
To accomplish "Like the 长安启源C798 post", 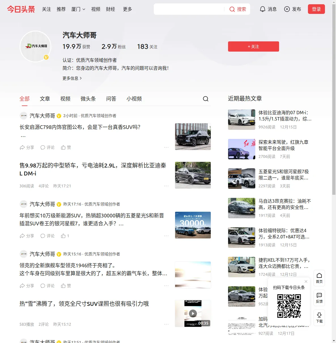I will point(66,147).
